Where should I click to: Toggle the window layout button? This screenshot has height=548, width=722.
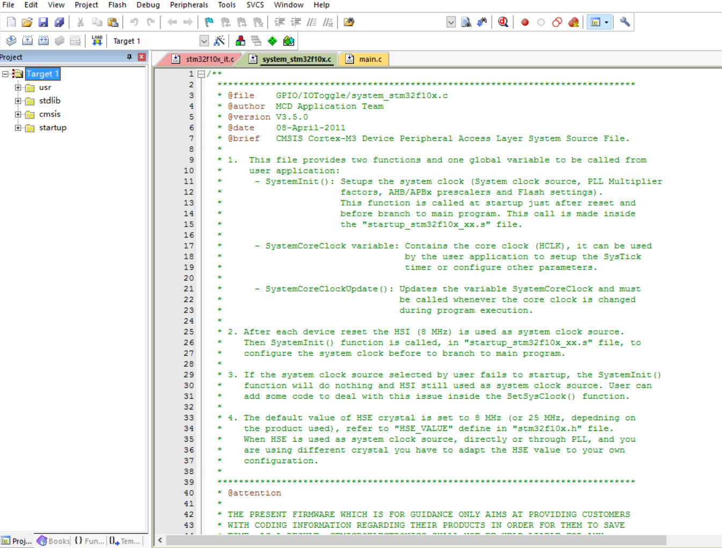coord(595,22)
